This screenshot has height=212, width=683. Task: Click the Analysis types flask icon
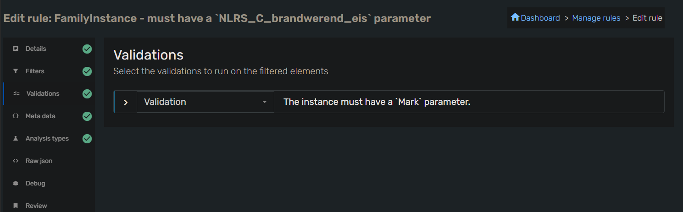point(16,139)
